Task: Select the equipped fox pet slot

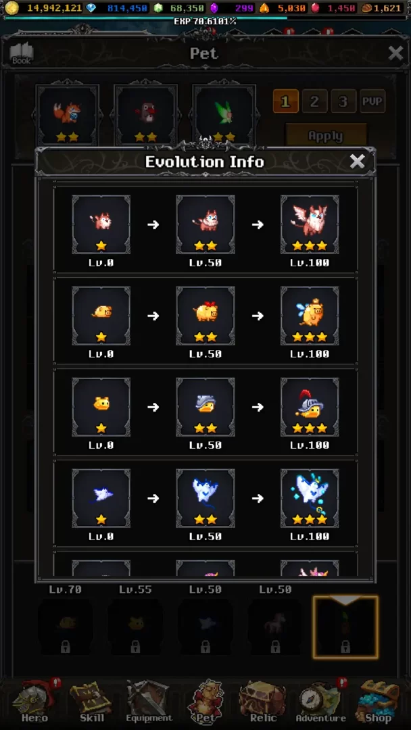Action: [68, 116]
